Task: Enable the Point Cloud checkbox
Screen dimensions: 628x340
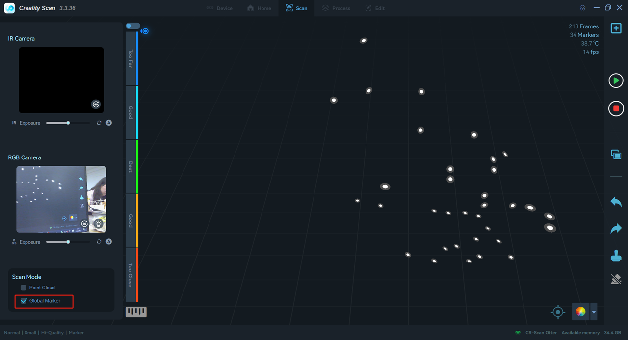Action: 23,288
